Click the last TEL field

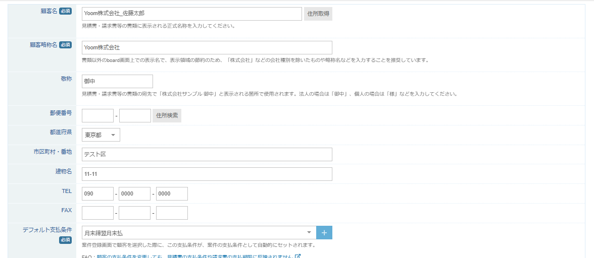172,193
